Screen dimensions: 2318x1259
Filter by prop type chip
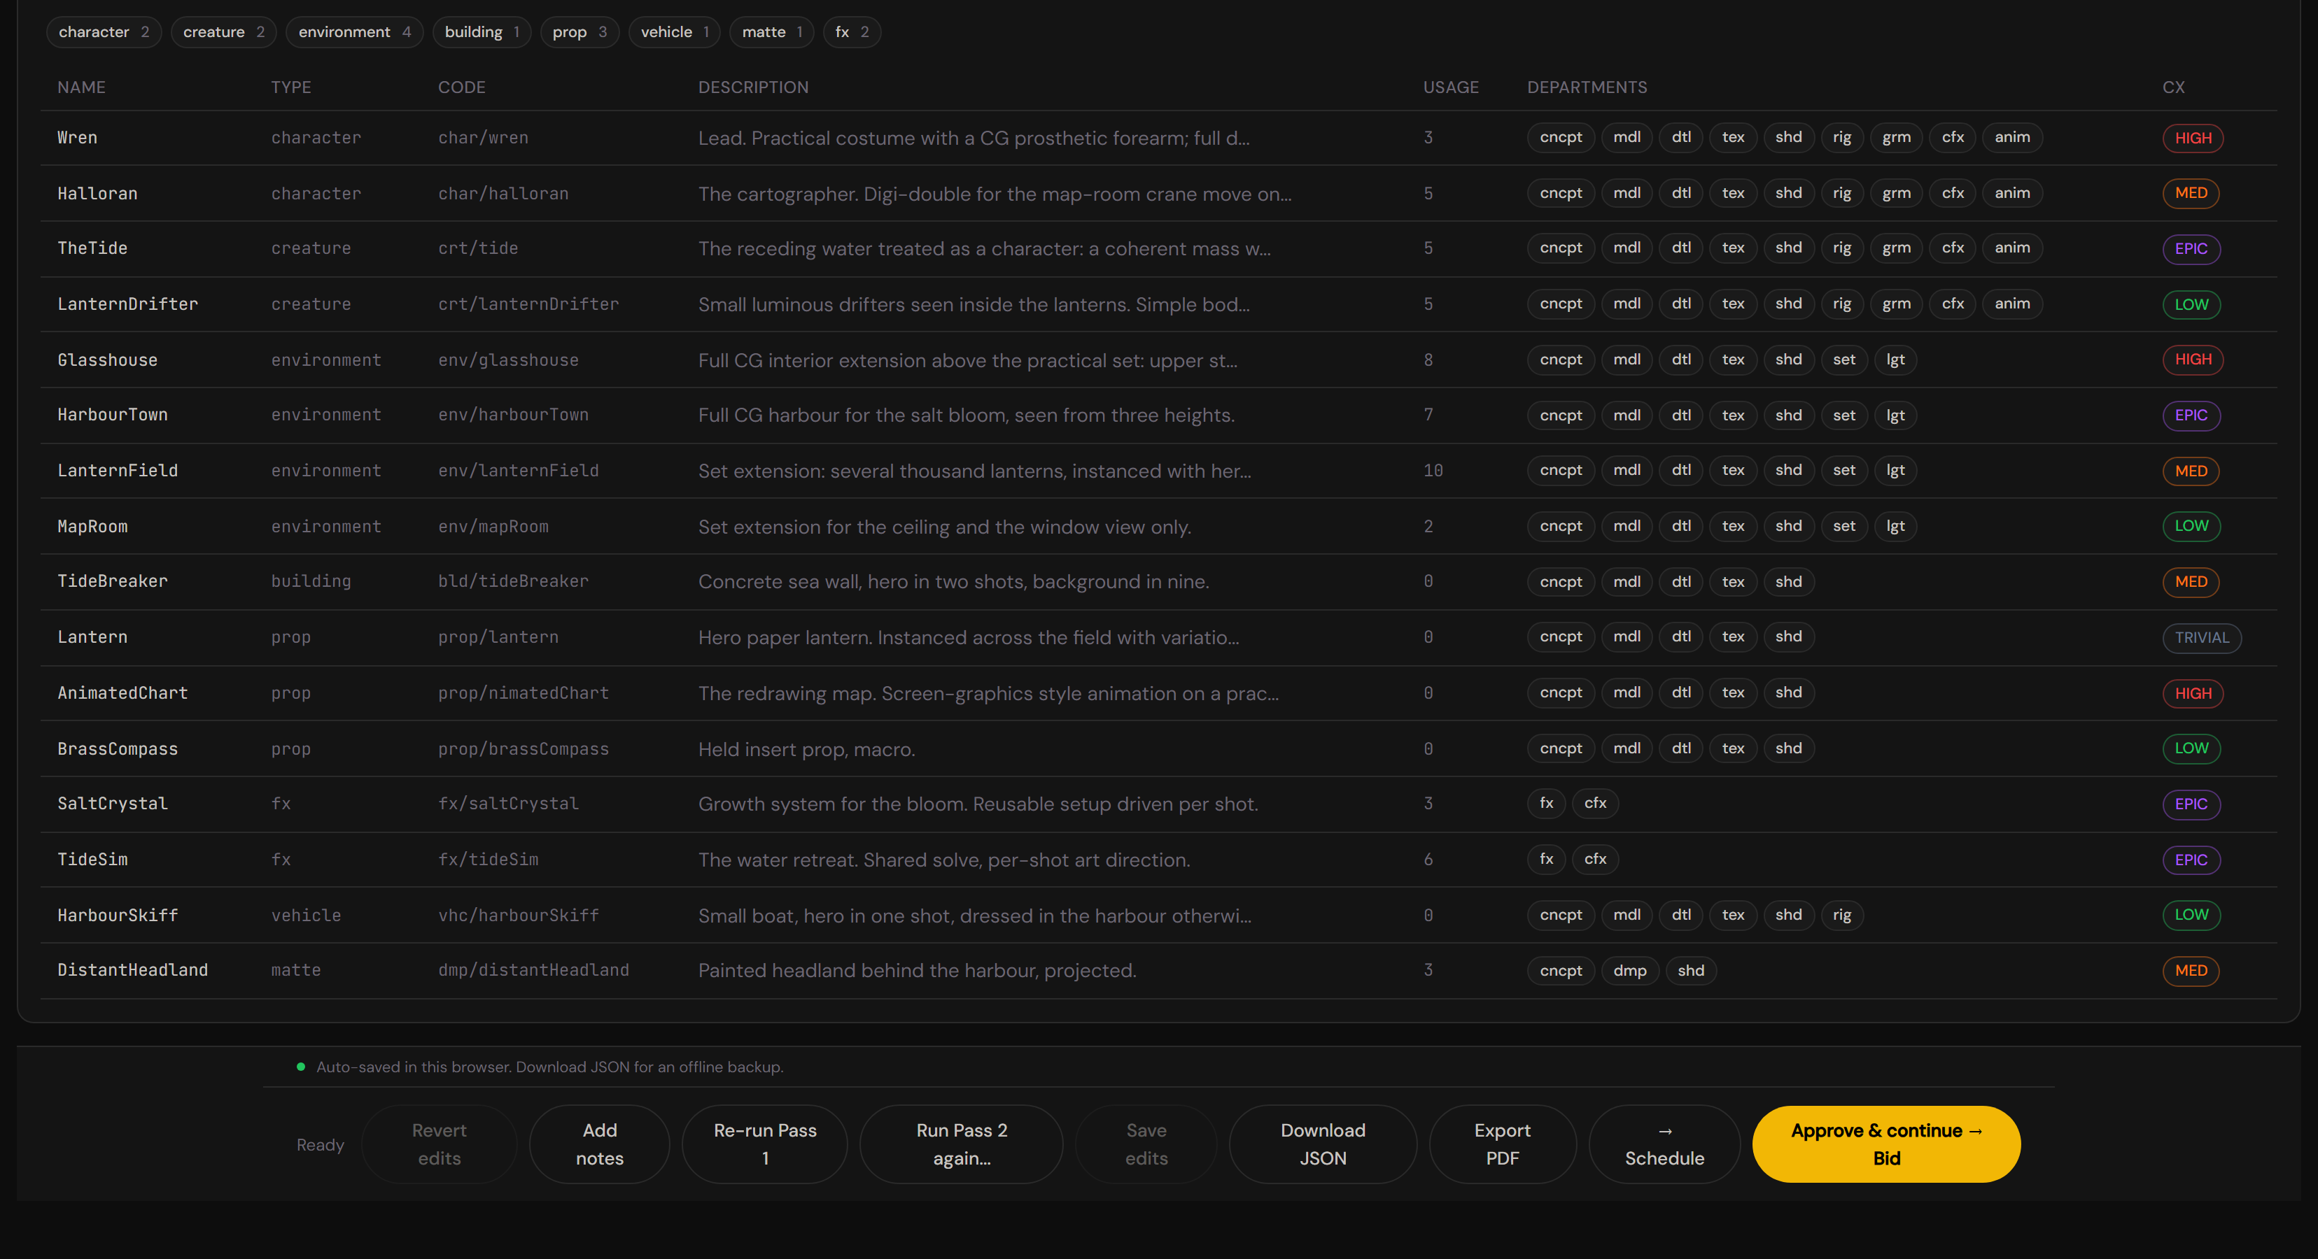579,32
